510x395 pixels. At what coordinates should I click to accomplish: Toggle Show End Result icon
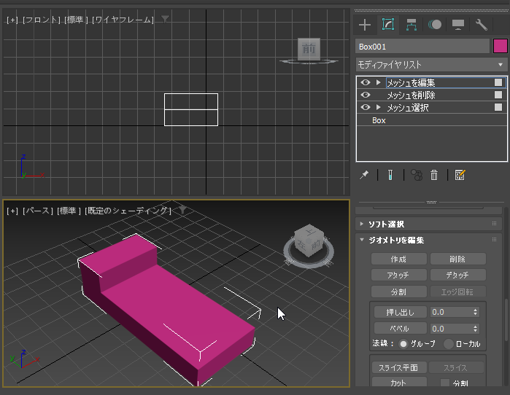[390, 175]
